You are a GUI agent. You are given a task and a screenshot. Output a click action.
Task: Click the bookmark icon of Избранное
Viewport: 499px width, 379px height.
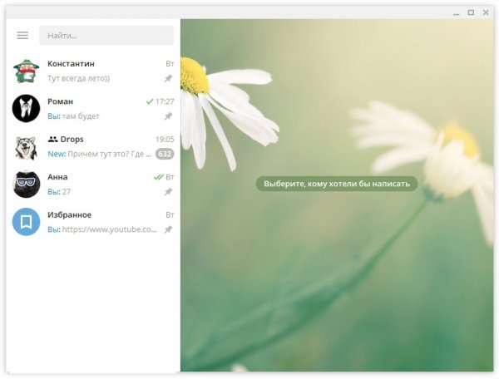pyautogui.click(x=27, y=222)
